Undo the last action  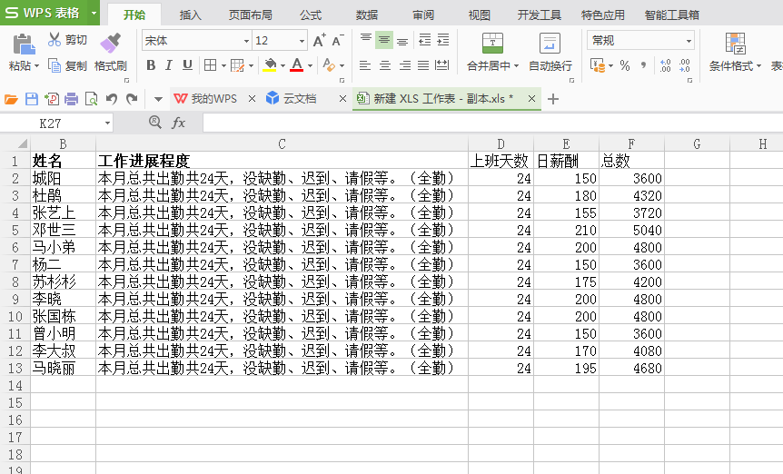click(111, 99)
